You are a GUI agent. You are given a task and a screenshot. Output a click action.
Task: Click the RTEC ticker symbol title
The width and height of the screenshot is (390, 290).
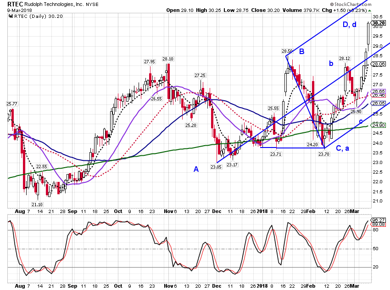[15, 4]
